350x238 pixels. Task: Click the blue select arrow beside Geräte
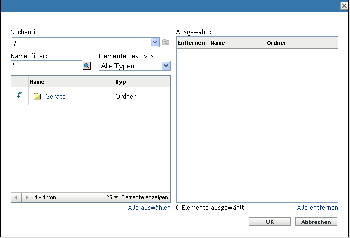coord(20,96)
